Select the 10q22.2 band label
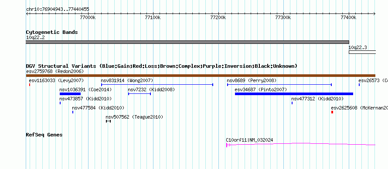This screenshot has width=388, height=169. click(35, 38)
